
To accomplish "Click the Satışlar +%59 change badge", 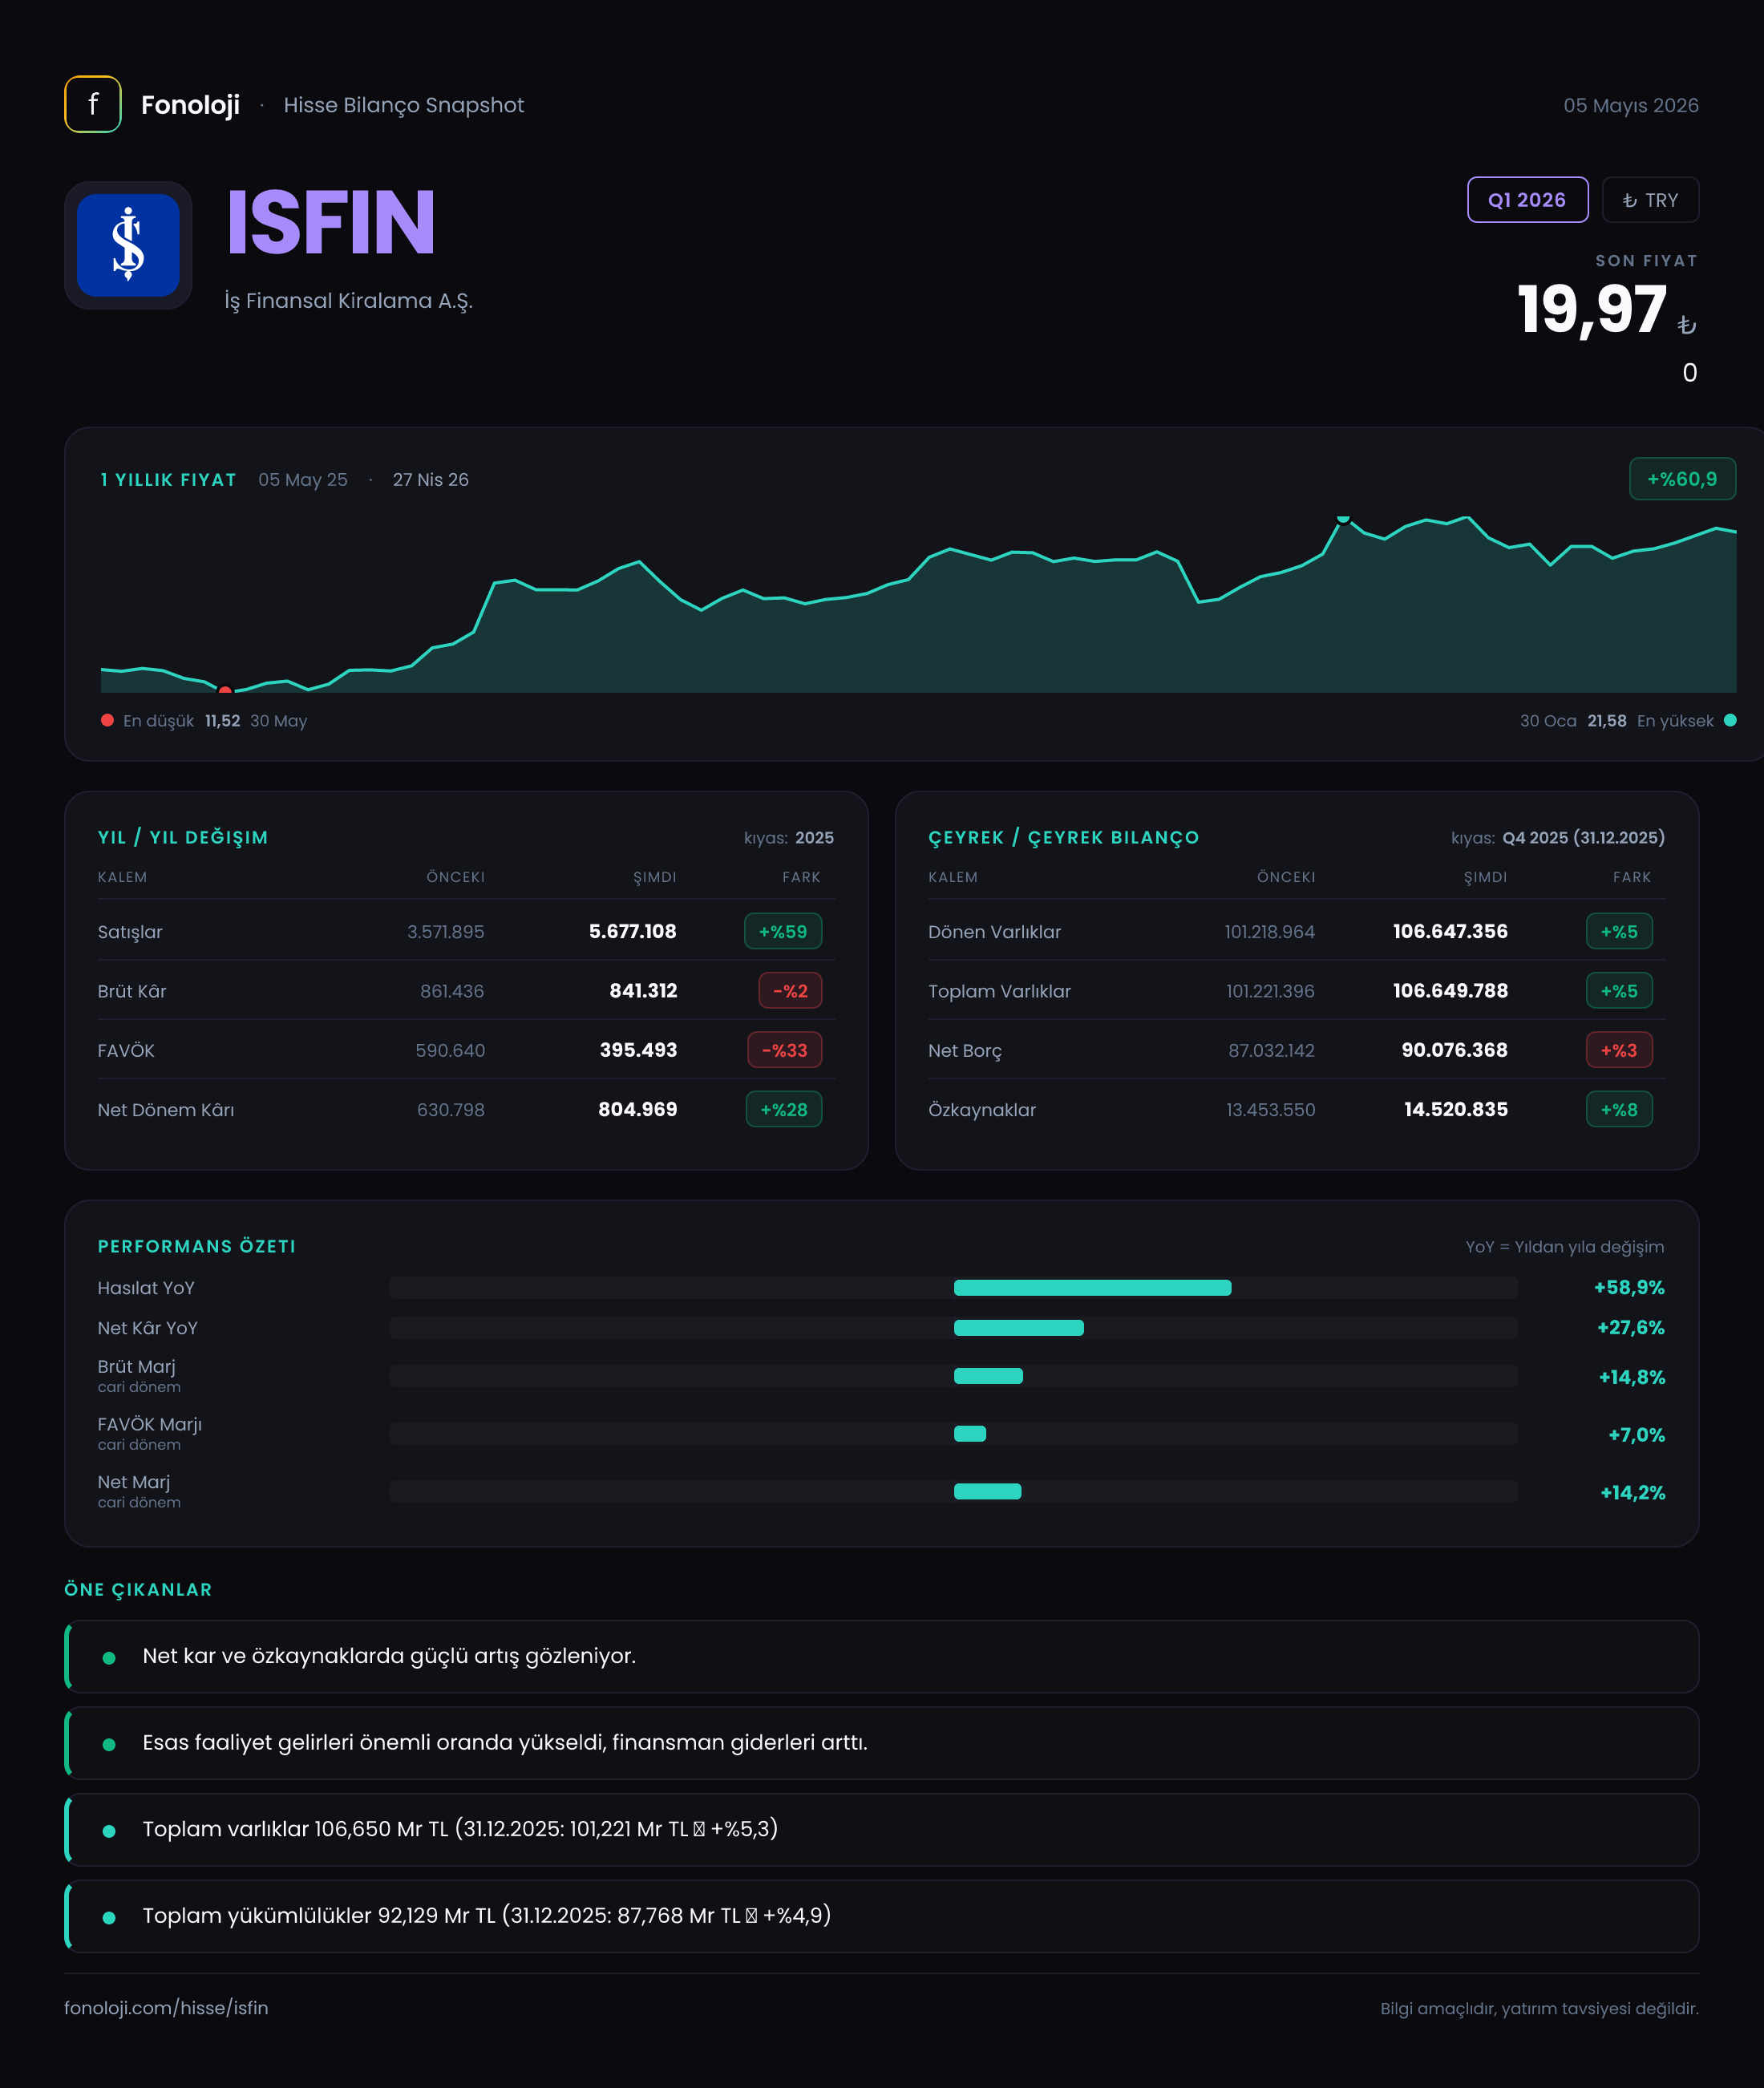I will 783,931.
